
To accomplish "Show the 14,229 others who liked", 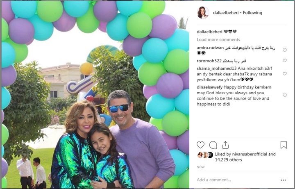I will pos(228,160).
